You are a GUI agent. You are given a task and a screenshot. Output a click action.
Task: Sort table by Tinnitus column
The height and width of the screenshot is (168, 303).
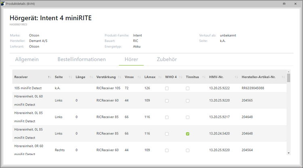click(x=204, y=77)
